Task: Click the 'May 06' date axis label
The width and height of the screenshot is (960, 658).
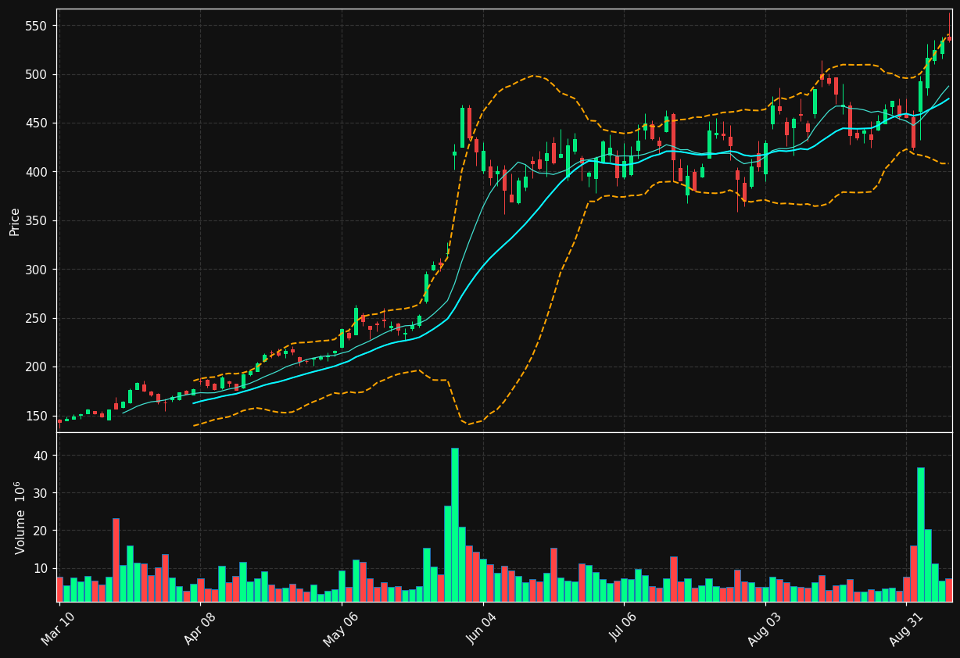Action: click(x=342, y=628)
